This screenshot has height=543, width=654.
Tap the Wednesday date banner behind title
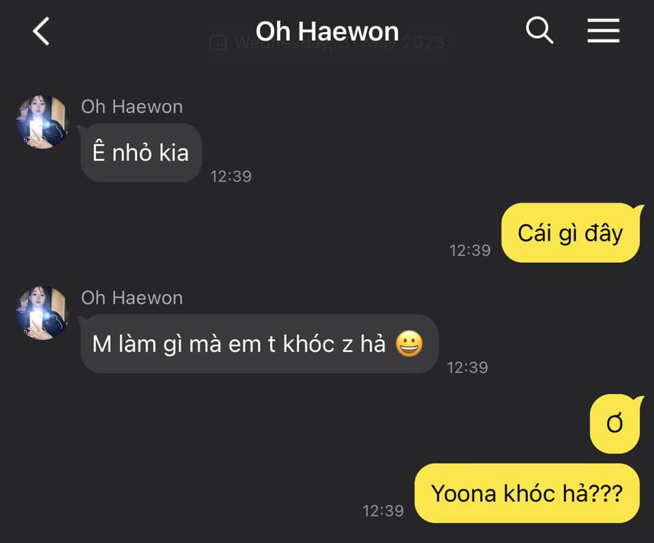click(x=327, y=42)
